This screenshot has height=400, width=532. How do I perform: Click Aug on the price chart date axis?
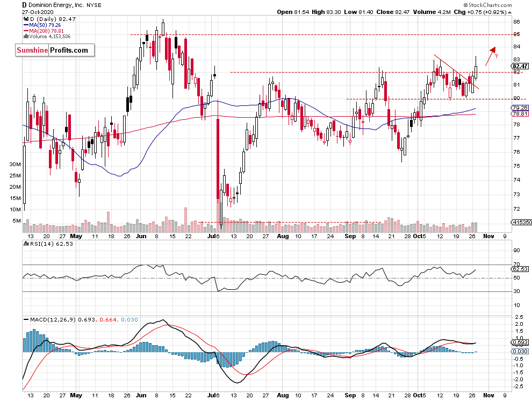tap(283, 236)
